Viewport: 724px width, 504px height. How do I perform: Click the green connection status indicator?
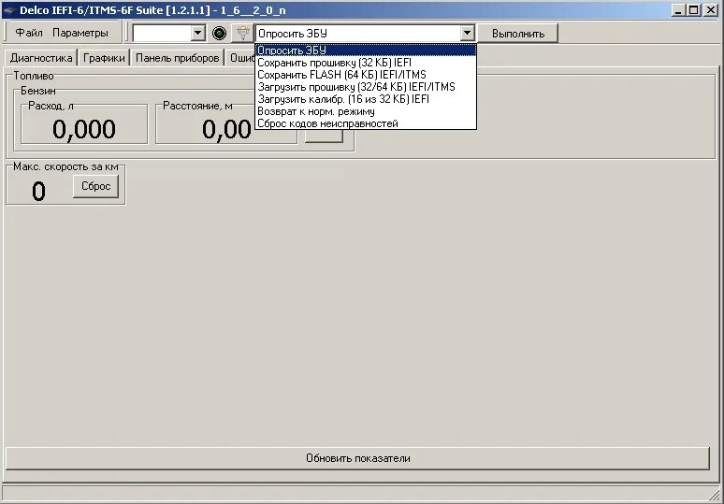tap(219, 34)
